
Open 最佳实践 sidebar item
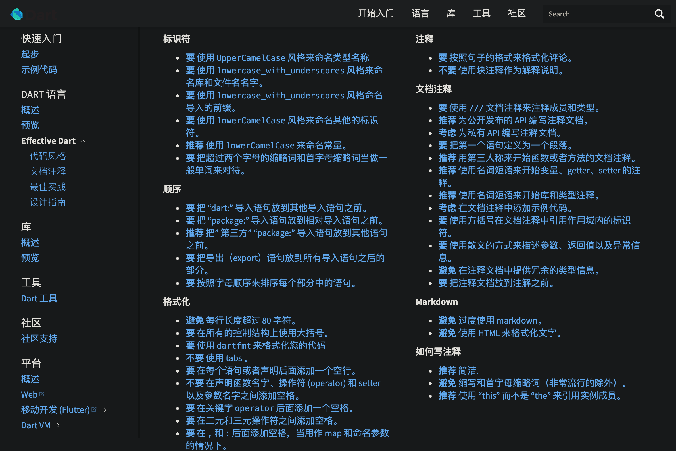pos(48,187)
